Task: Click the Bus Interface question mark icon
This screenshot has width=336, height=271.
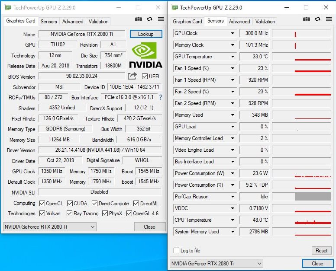Action: (161, 97)
